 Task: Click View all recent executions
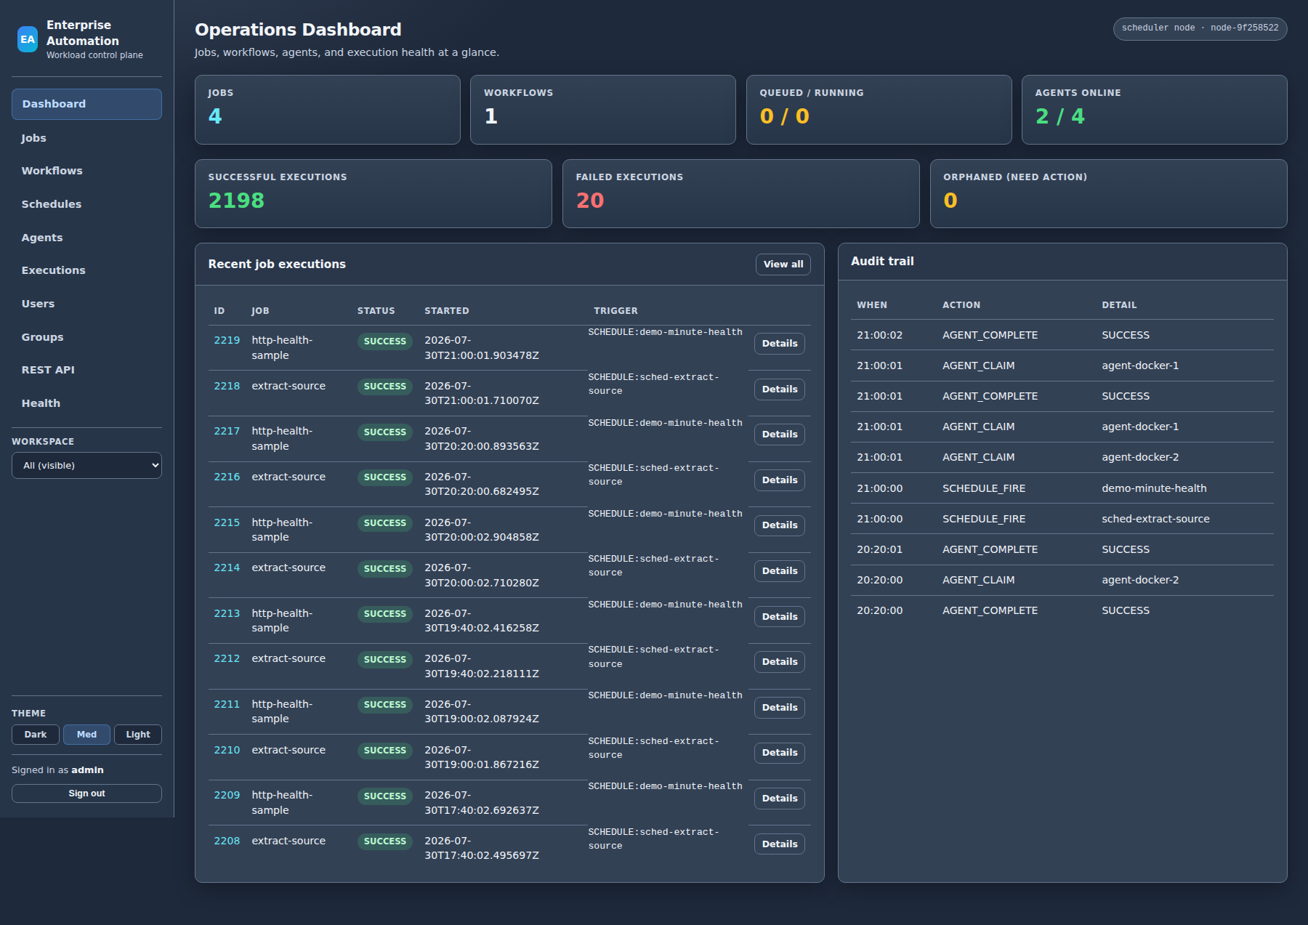(783, 264)
